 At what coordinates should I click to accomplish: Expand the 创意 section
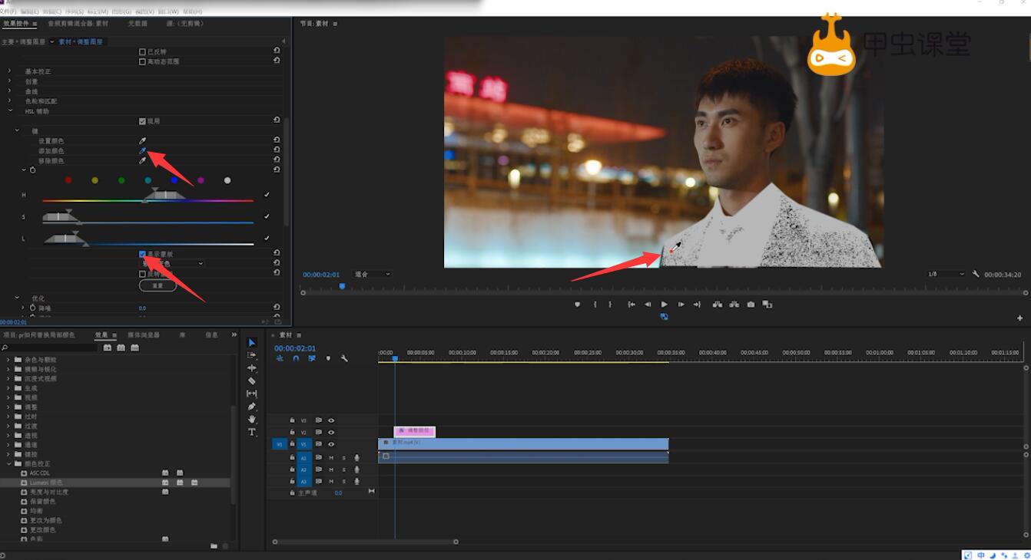point(9,81)
